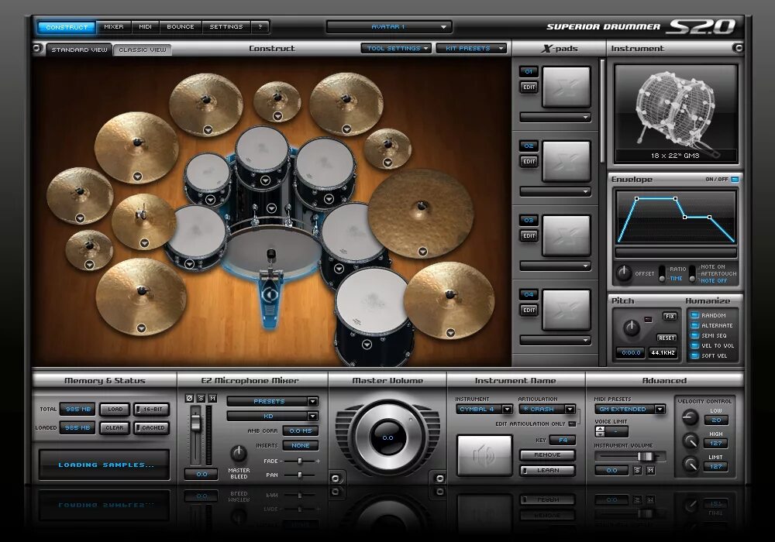Click the Voice Limit up arrow
The width and height of the screenshot is (775, 542).
pyautogui.click(x=600, y=428)
